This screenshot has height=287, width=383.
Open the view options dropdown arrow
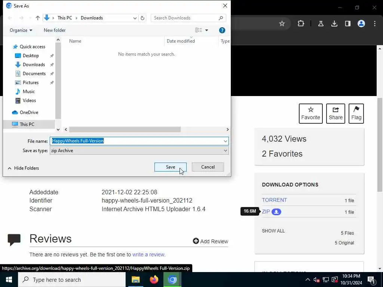point(206,30)
